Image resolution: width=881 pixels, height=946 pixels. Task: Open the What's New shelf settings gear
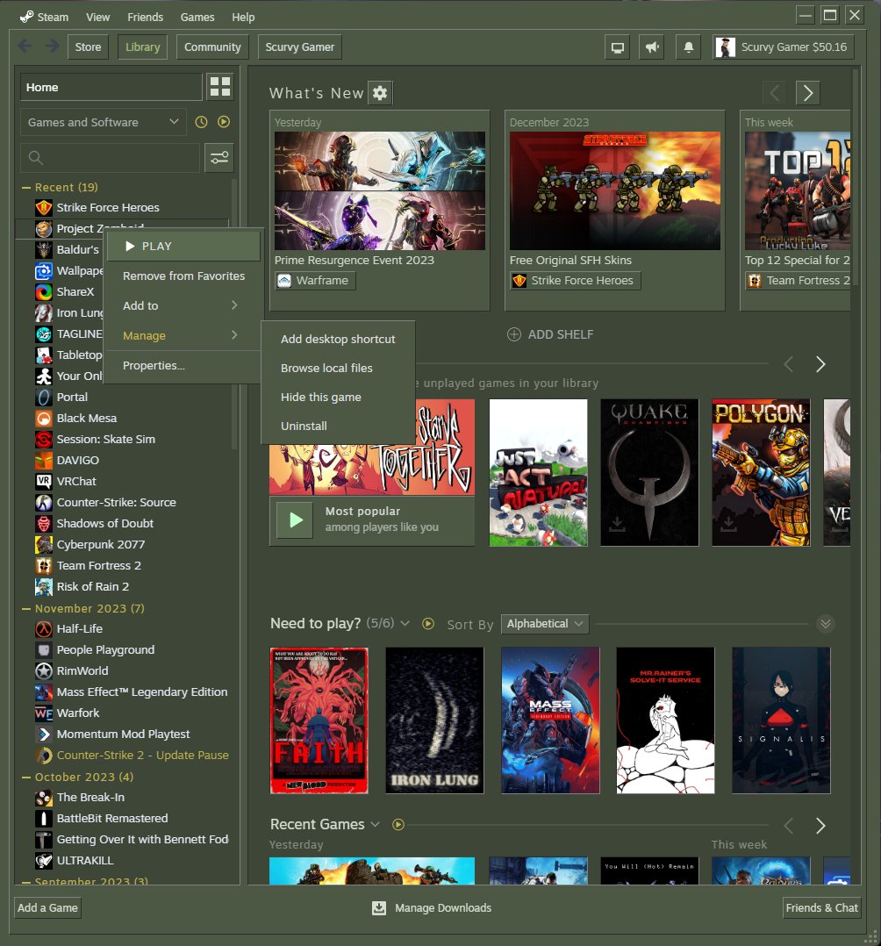tap(381, 92)
